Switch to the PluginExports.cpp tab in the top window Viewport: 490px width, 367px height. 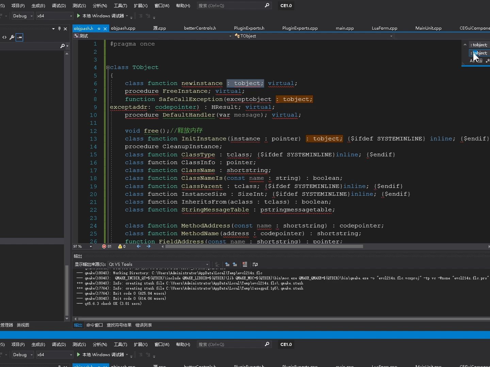click(x=300, y=28)
